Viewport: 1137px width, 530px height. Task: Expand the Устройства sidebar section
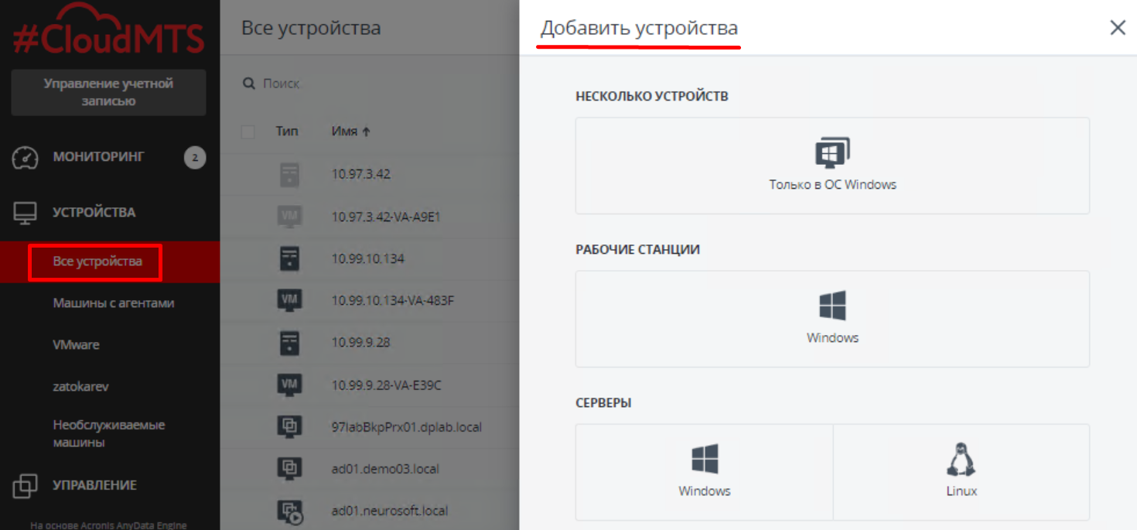click(94, 213)
